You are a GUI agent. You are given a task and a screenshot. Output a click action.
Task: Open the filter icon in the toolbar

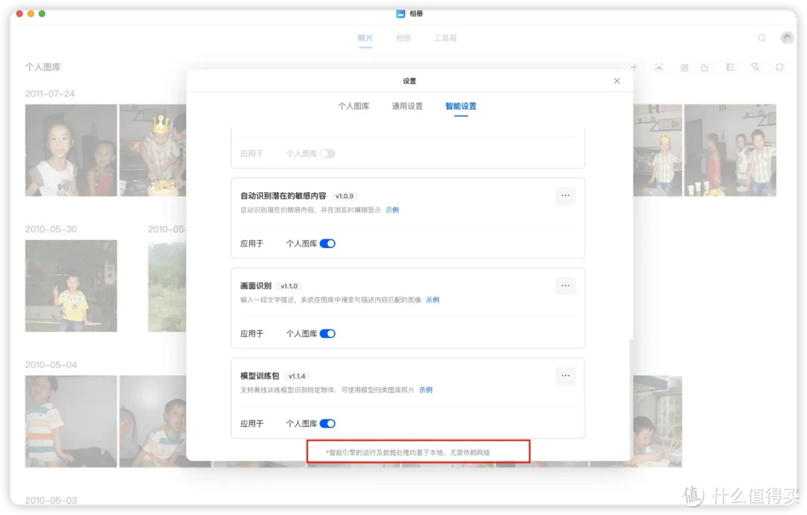pyautogui.click(x=755, y=67)
